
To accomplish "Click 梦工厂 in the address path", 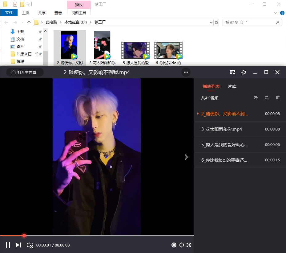I will 100,22.
